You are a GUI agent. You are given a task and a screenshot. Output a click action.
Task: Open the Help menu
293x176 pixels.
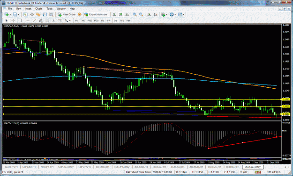[72, 8]
